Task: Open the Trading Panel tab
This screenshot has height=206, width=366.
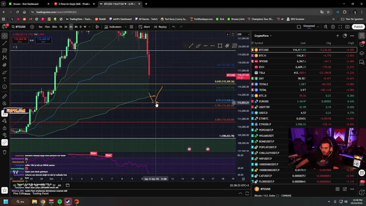Action: [40, 193]
